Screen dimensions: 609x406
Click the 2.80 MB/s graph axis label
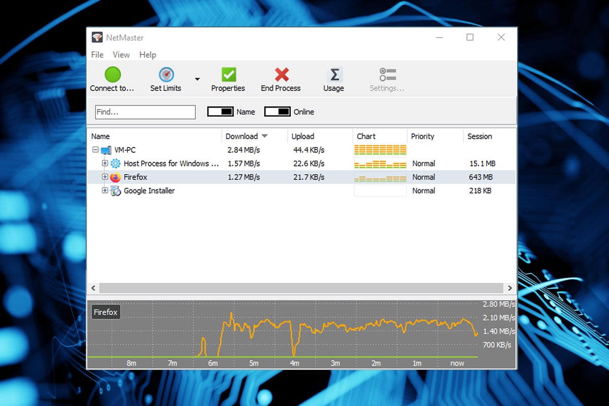499,304
